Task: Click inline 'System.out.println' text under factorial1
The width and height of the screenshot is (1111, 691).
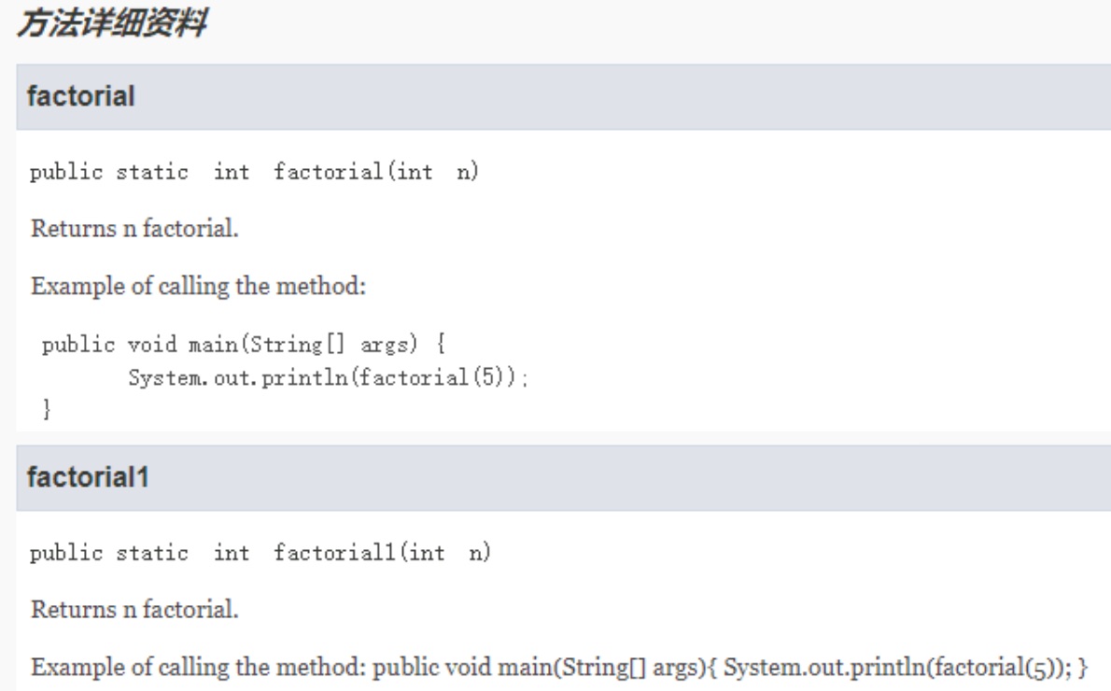Action: click(x=824, y=668)
